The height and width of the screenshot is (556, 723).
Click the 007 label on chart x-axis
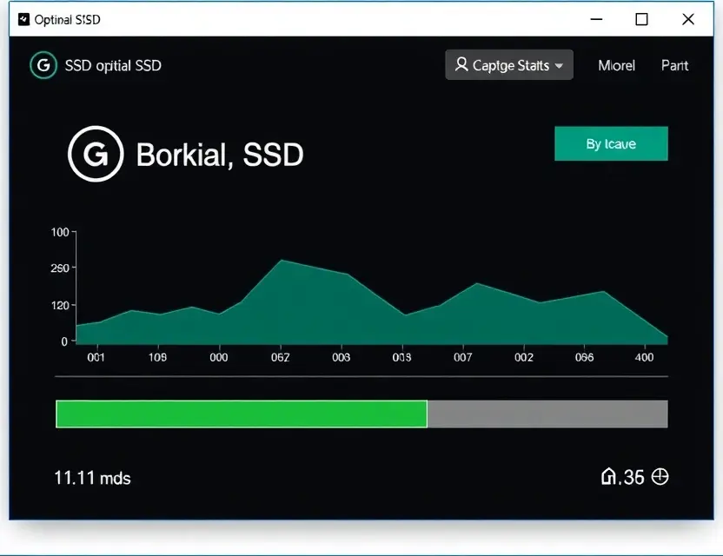click(462, 357)
